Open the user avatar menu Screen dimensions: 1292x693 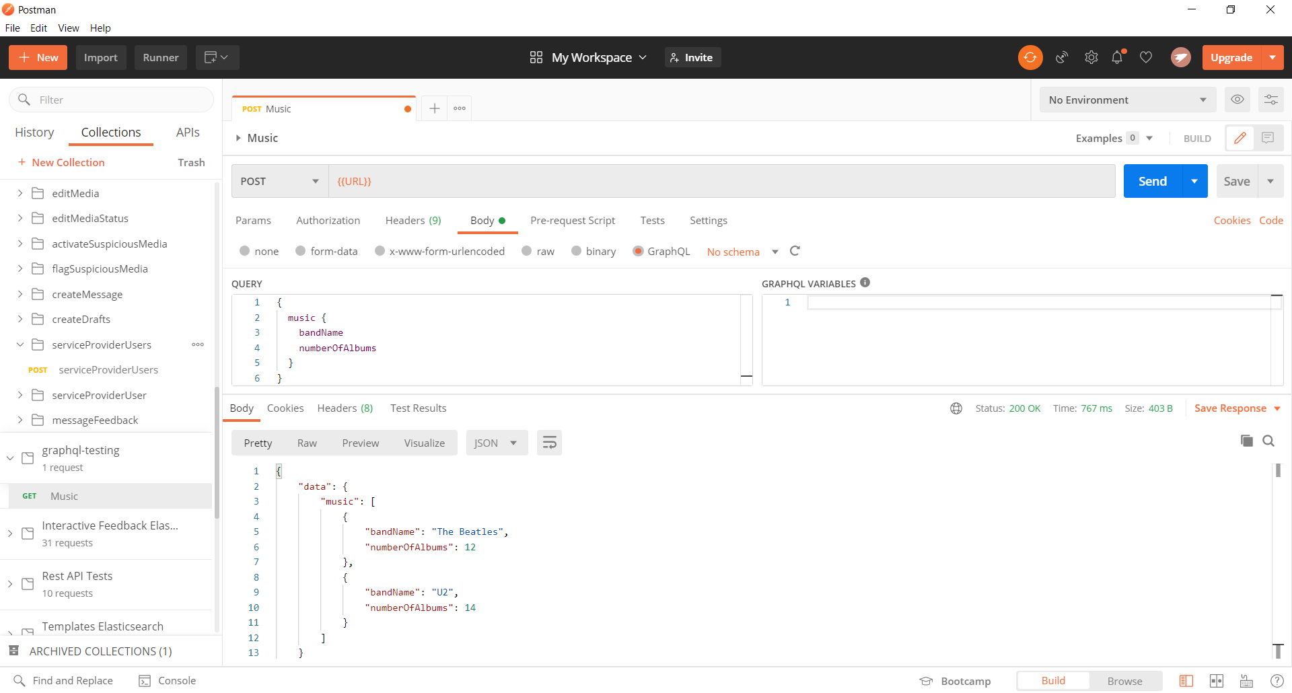click(1180, 57)
